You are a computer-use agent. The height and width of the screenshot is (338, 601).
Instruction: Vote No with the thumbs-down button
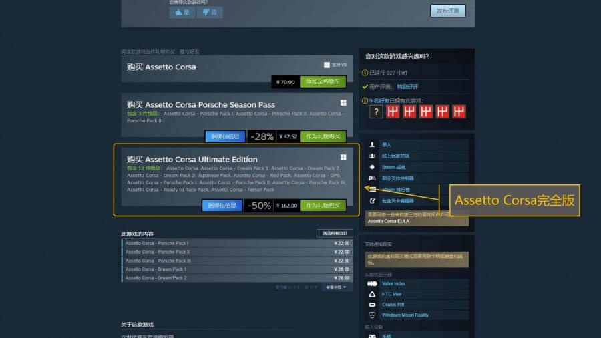(210, 12)
